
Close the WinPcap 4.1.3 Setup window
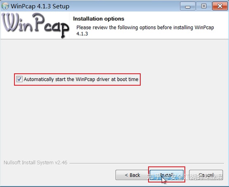pos(220,6)
